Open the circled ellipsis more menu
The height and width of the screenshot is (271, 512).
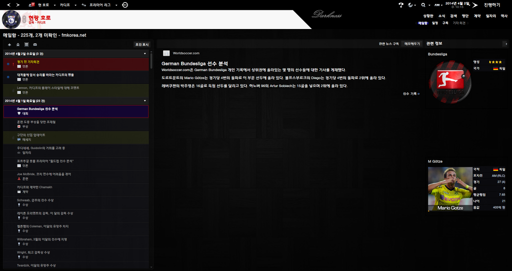click(x=125, y=5)
